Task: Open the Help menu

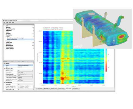Action: pos(13,23)
